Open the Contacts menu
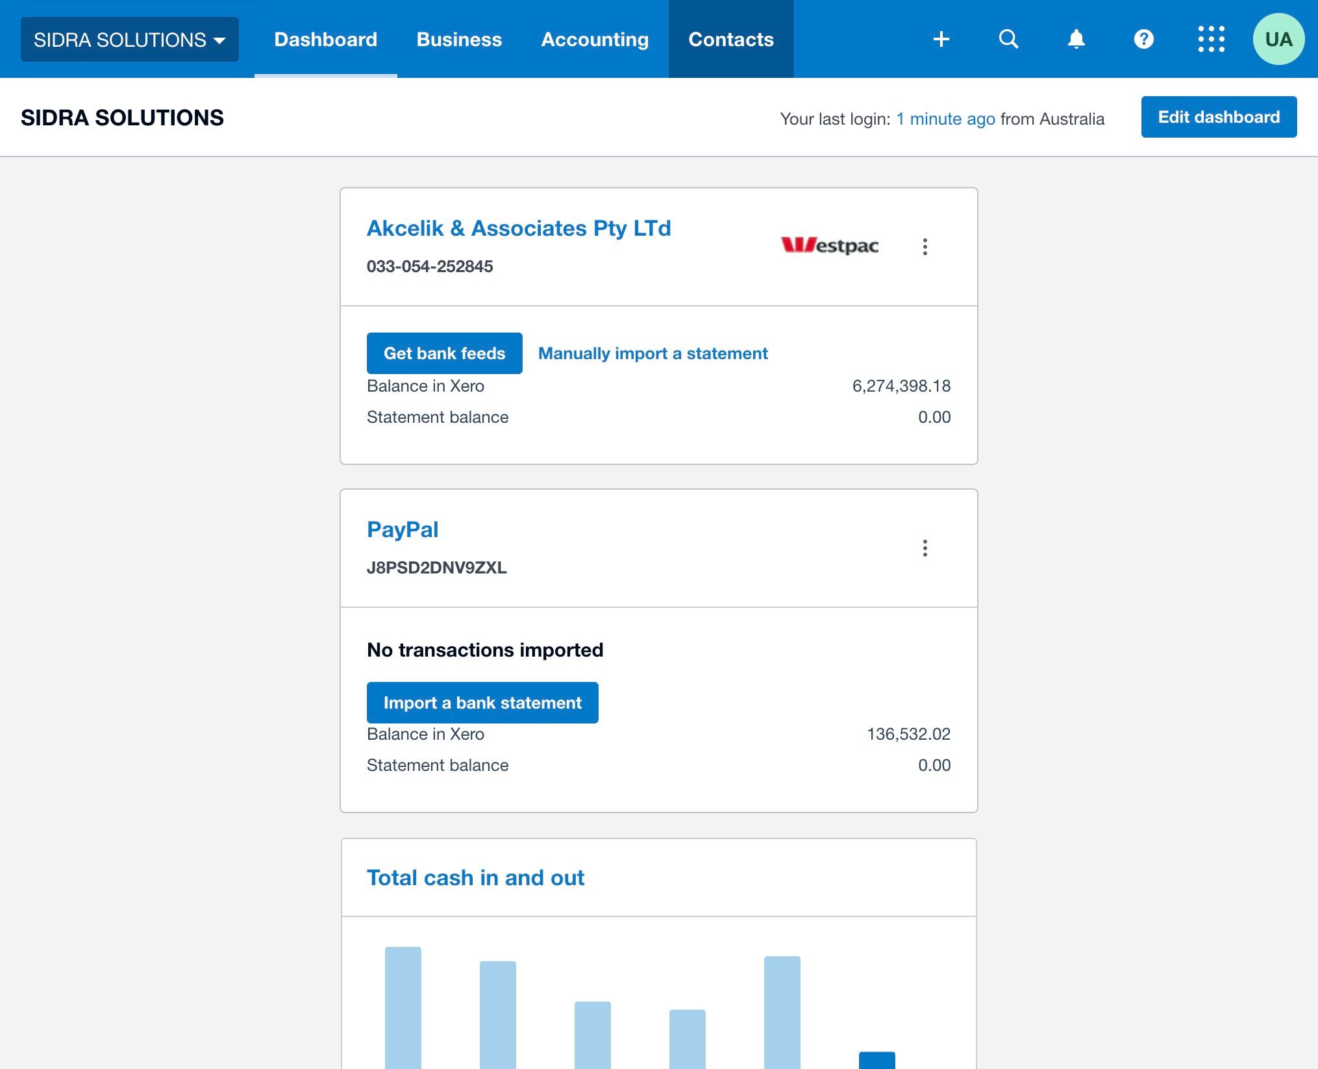Viewport: 1318px width, 1069px height. [730, 39]
